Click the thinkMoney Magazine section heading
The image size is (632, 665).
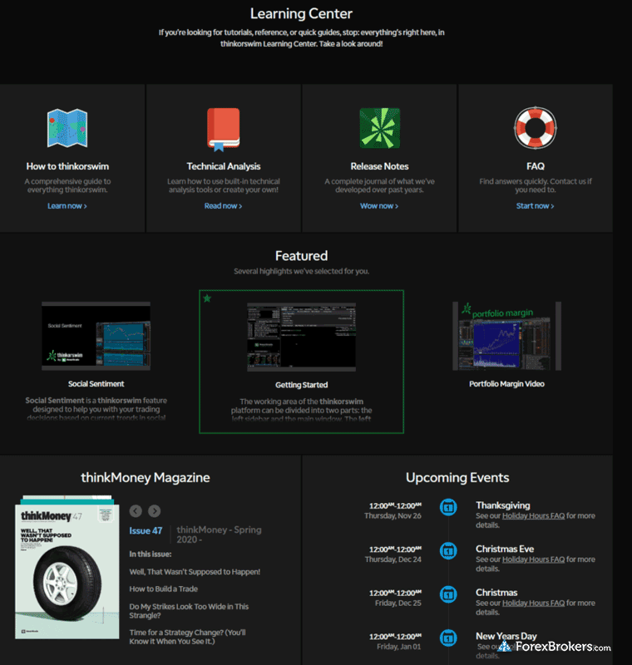(x=146, y=477)
